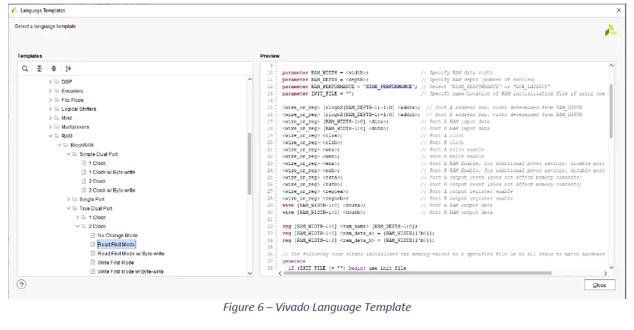
Task: Open the search tool in Templates toolbar
Action: click(25, 69)
